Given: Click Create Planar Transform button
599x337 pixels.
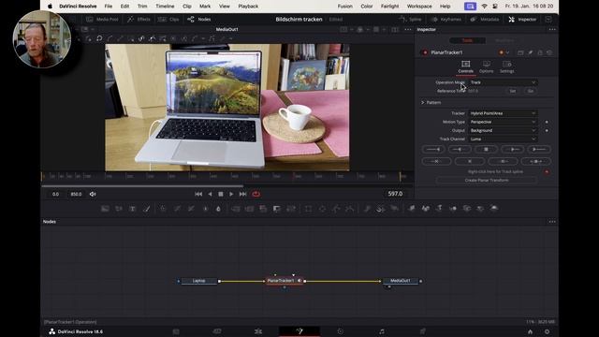Looking at the screenshot, I should point(487,181).
